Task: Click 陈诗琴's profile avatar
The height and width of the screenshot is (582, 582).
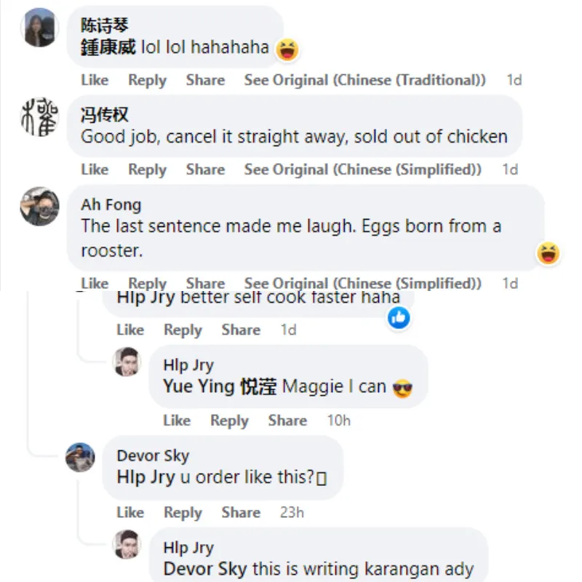Action: point(39,28)
